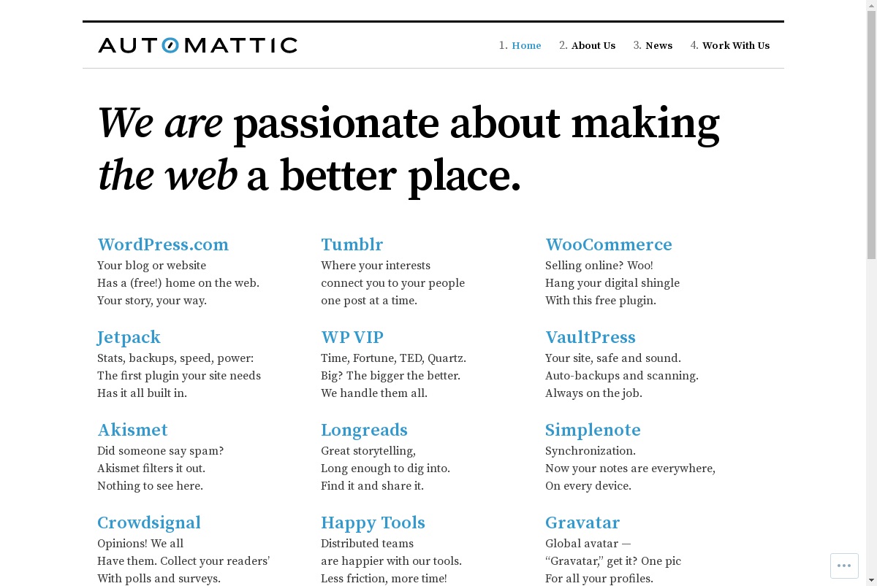Open the Akismet link
Screen dimensions: 877x586
coord(133,430)
